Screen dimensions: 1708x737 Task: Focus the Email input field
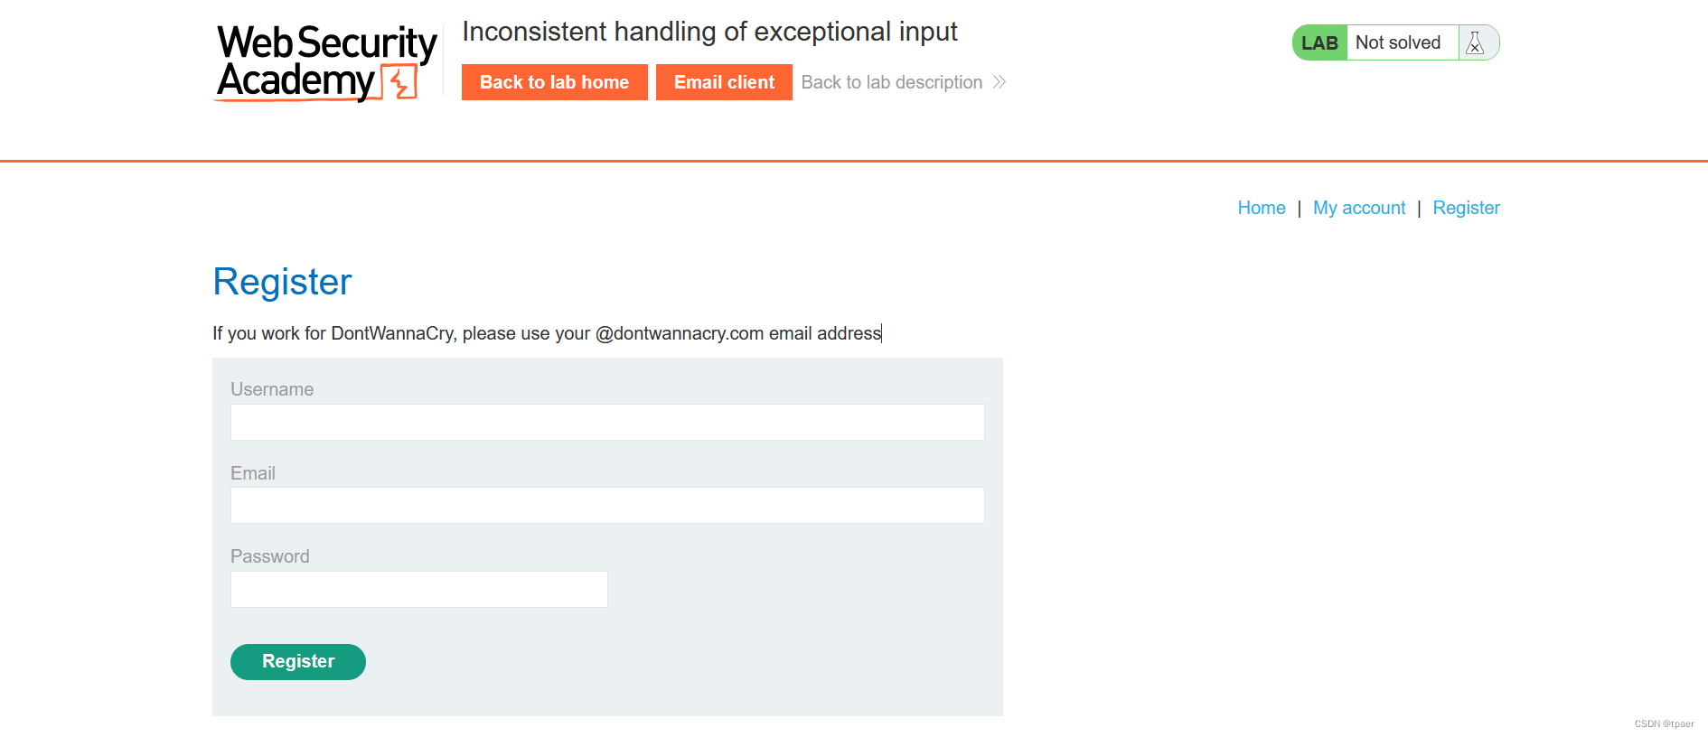point(607,505)
